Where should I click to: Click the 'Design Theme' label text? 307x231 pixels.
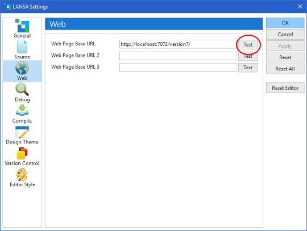(22, 142)
